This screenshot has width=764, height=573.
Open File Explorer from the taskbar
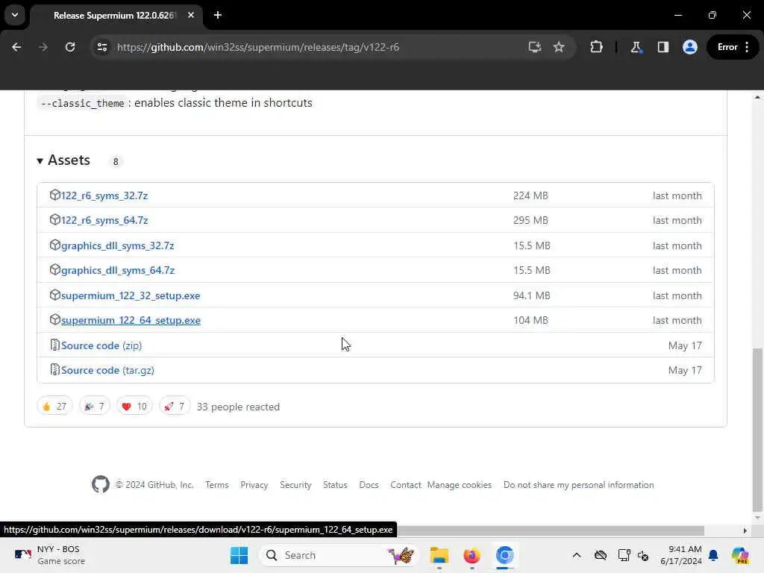click(x=439, y=555)
